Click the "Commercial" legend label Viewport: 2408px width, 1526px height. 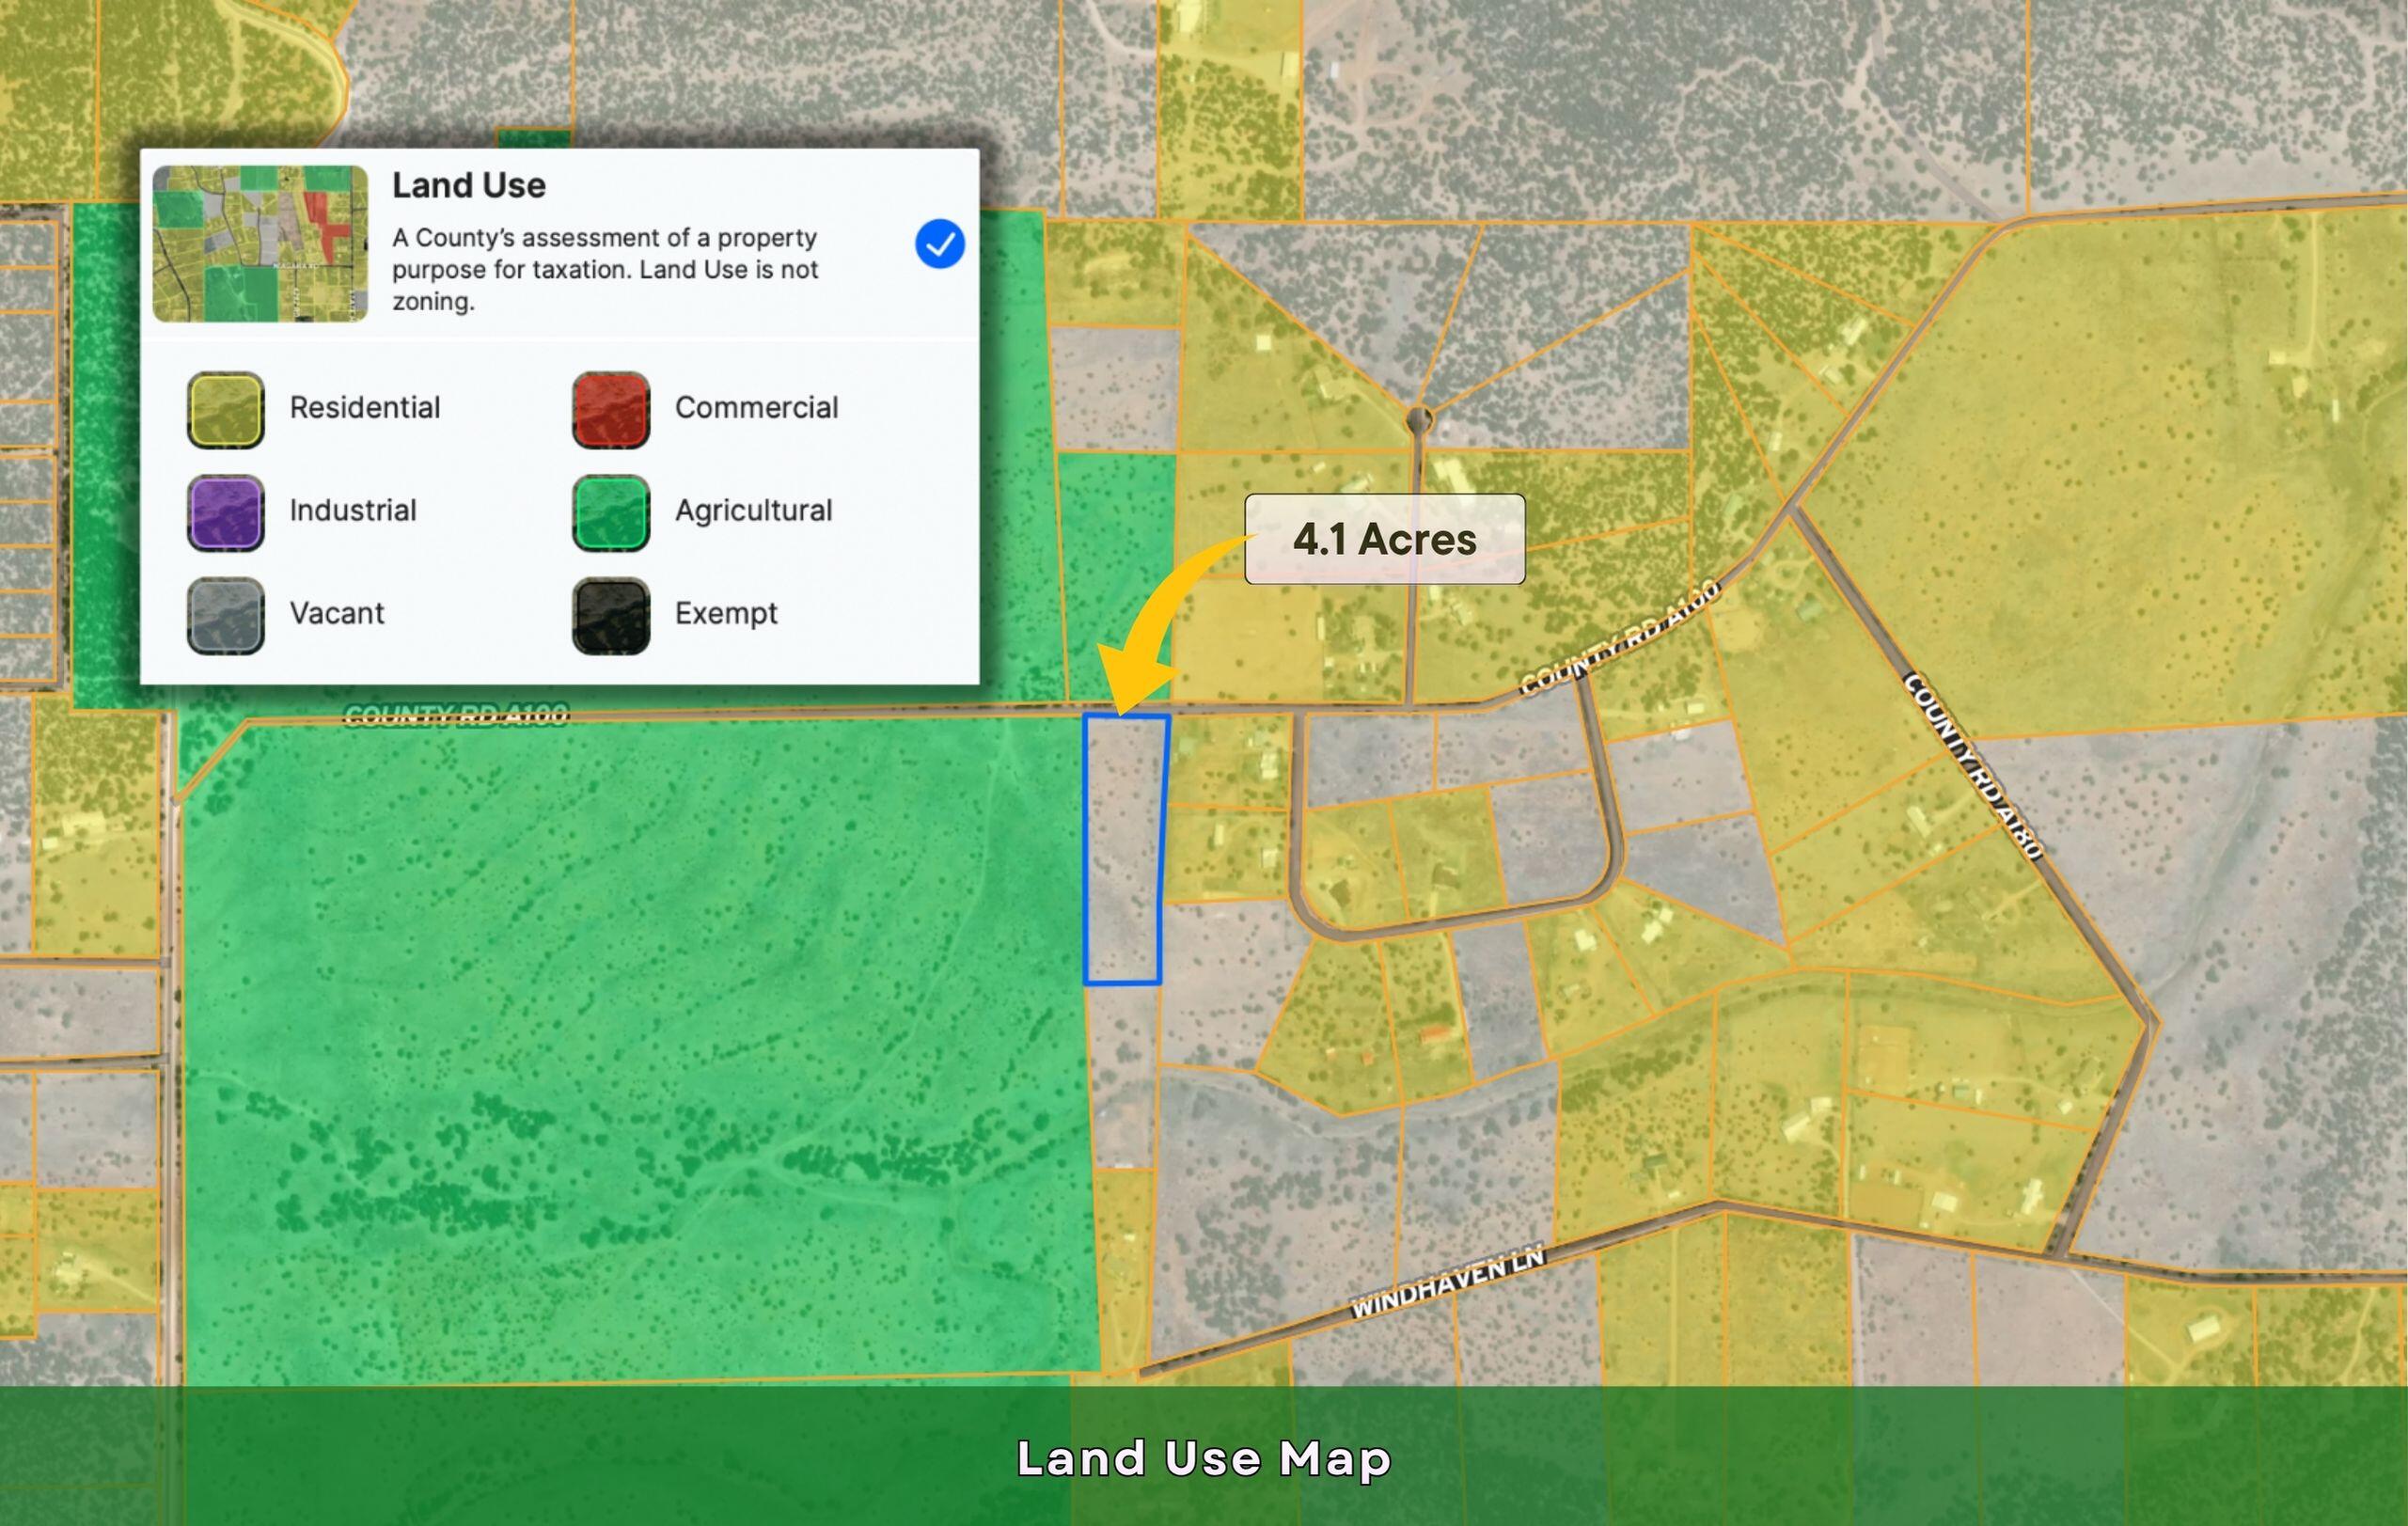(757, 408)
